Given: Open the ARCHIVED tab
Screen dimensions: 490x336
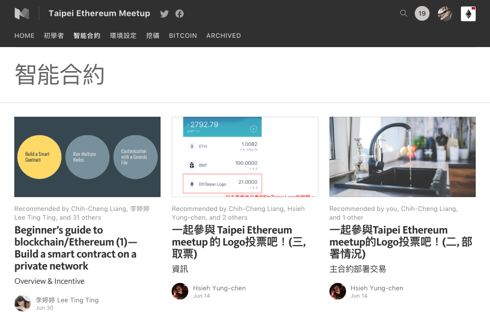Looking at the screenshot, I should point(223,36).
